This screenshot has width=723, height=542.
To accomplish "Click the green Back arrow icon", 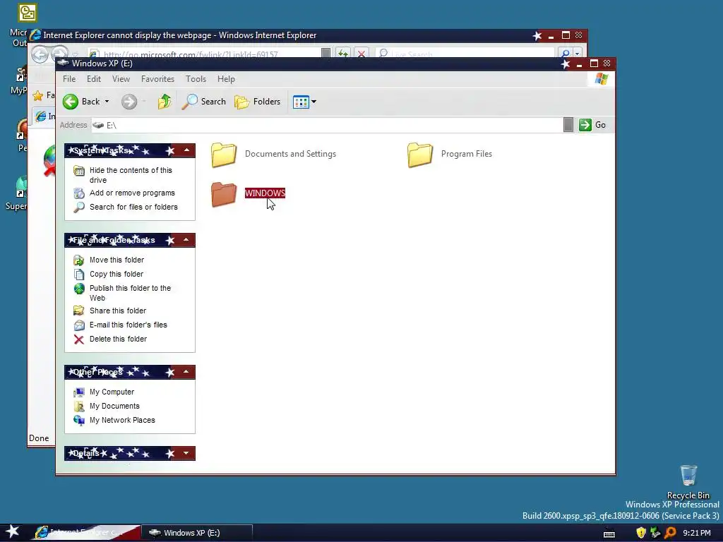I will (x=71, y=102).
